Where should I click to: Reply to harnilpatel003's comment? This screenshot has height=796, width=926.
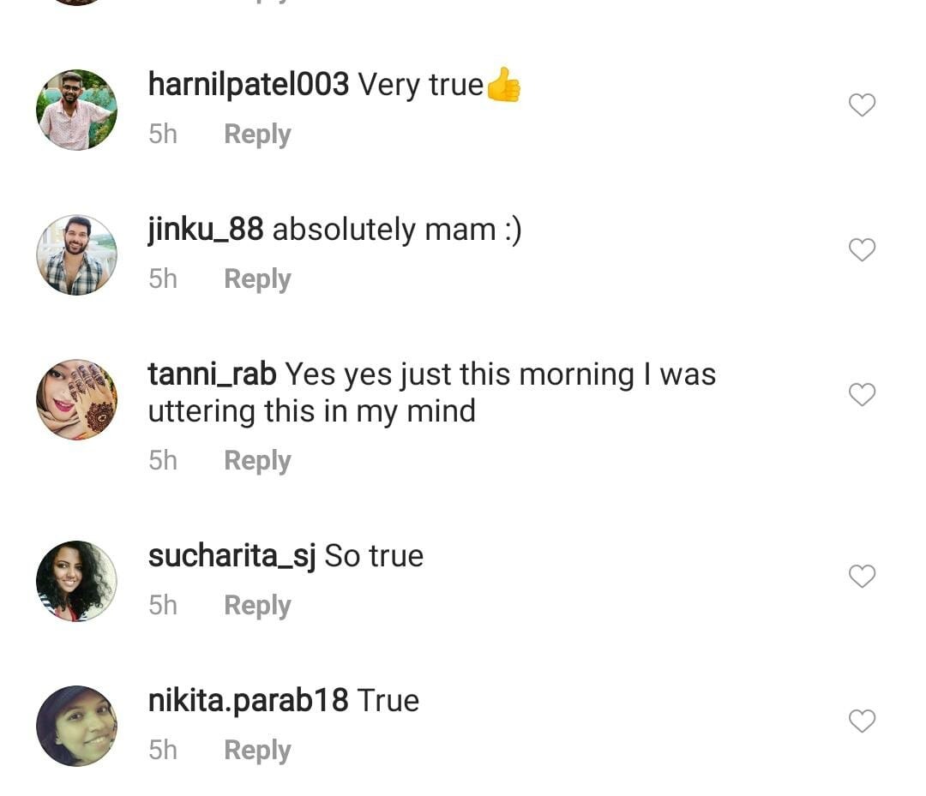pos(257,135)
